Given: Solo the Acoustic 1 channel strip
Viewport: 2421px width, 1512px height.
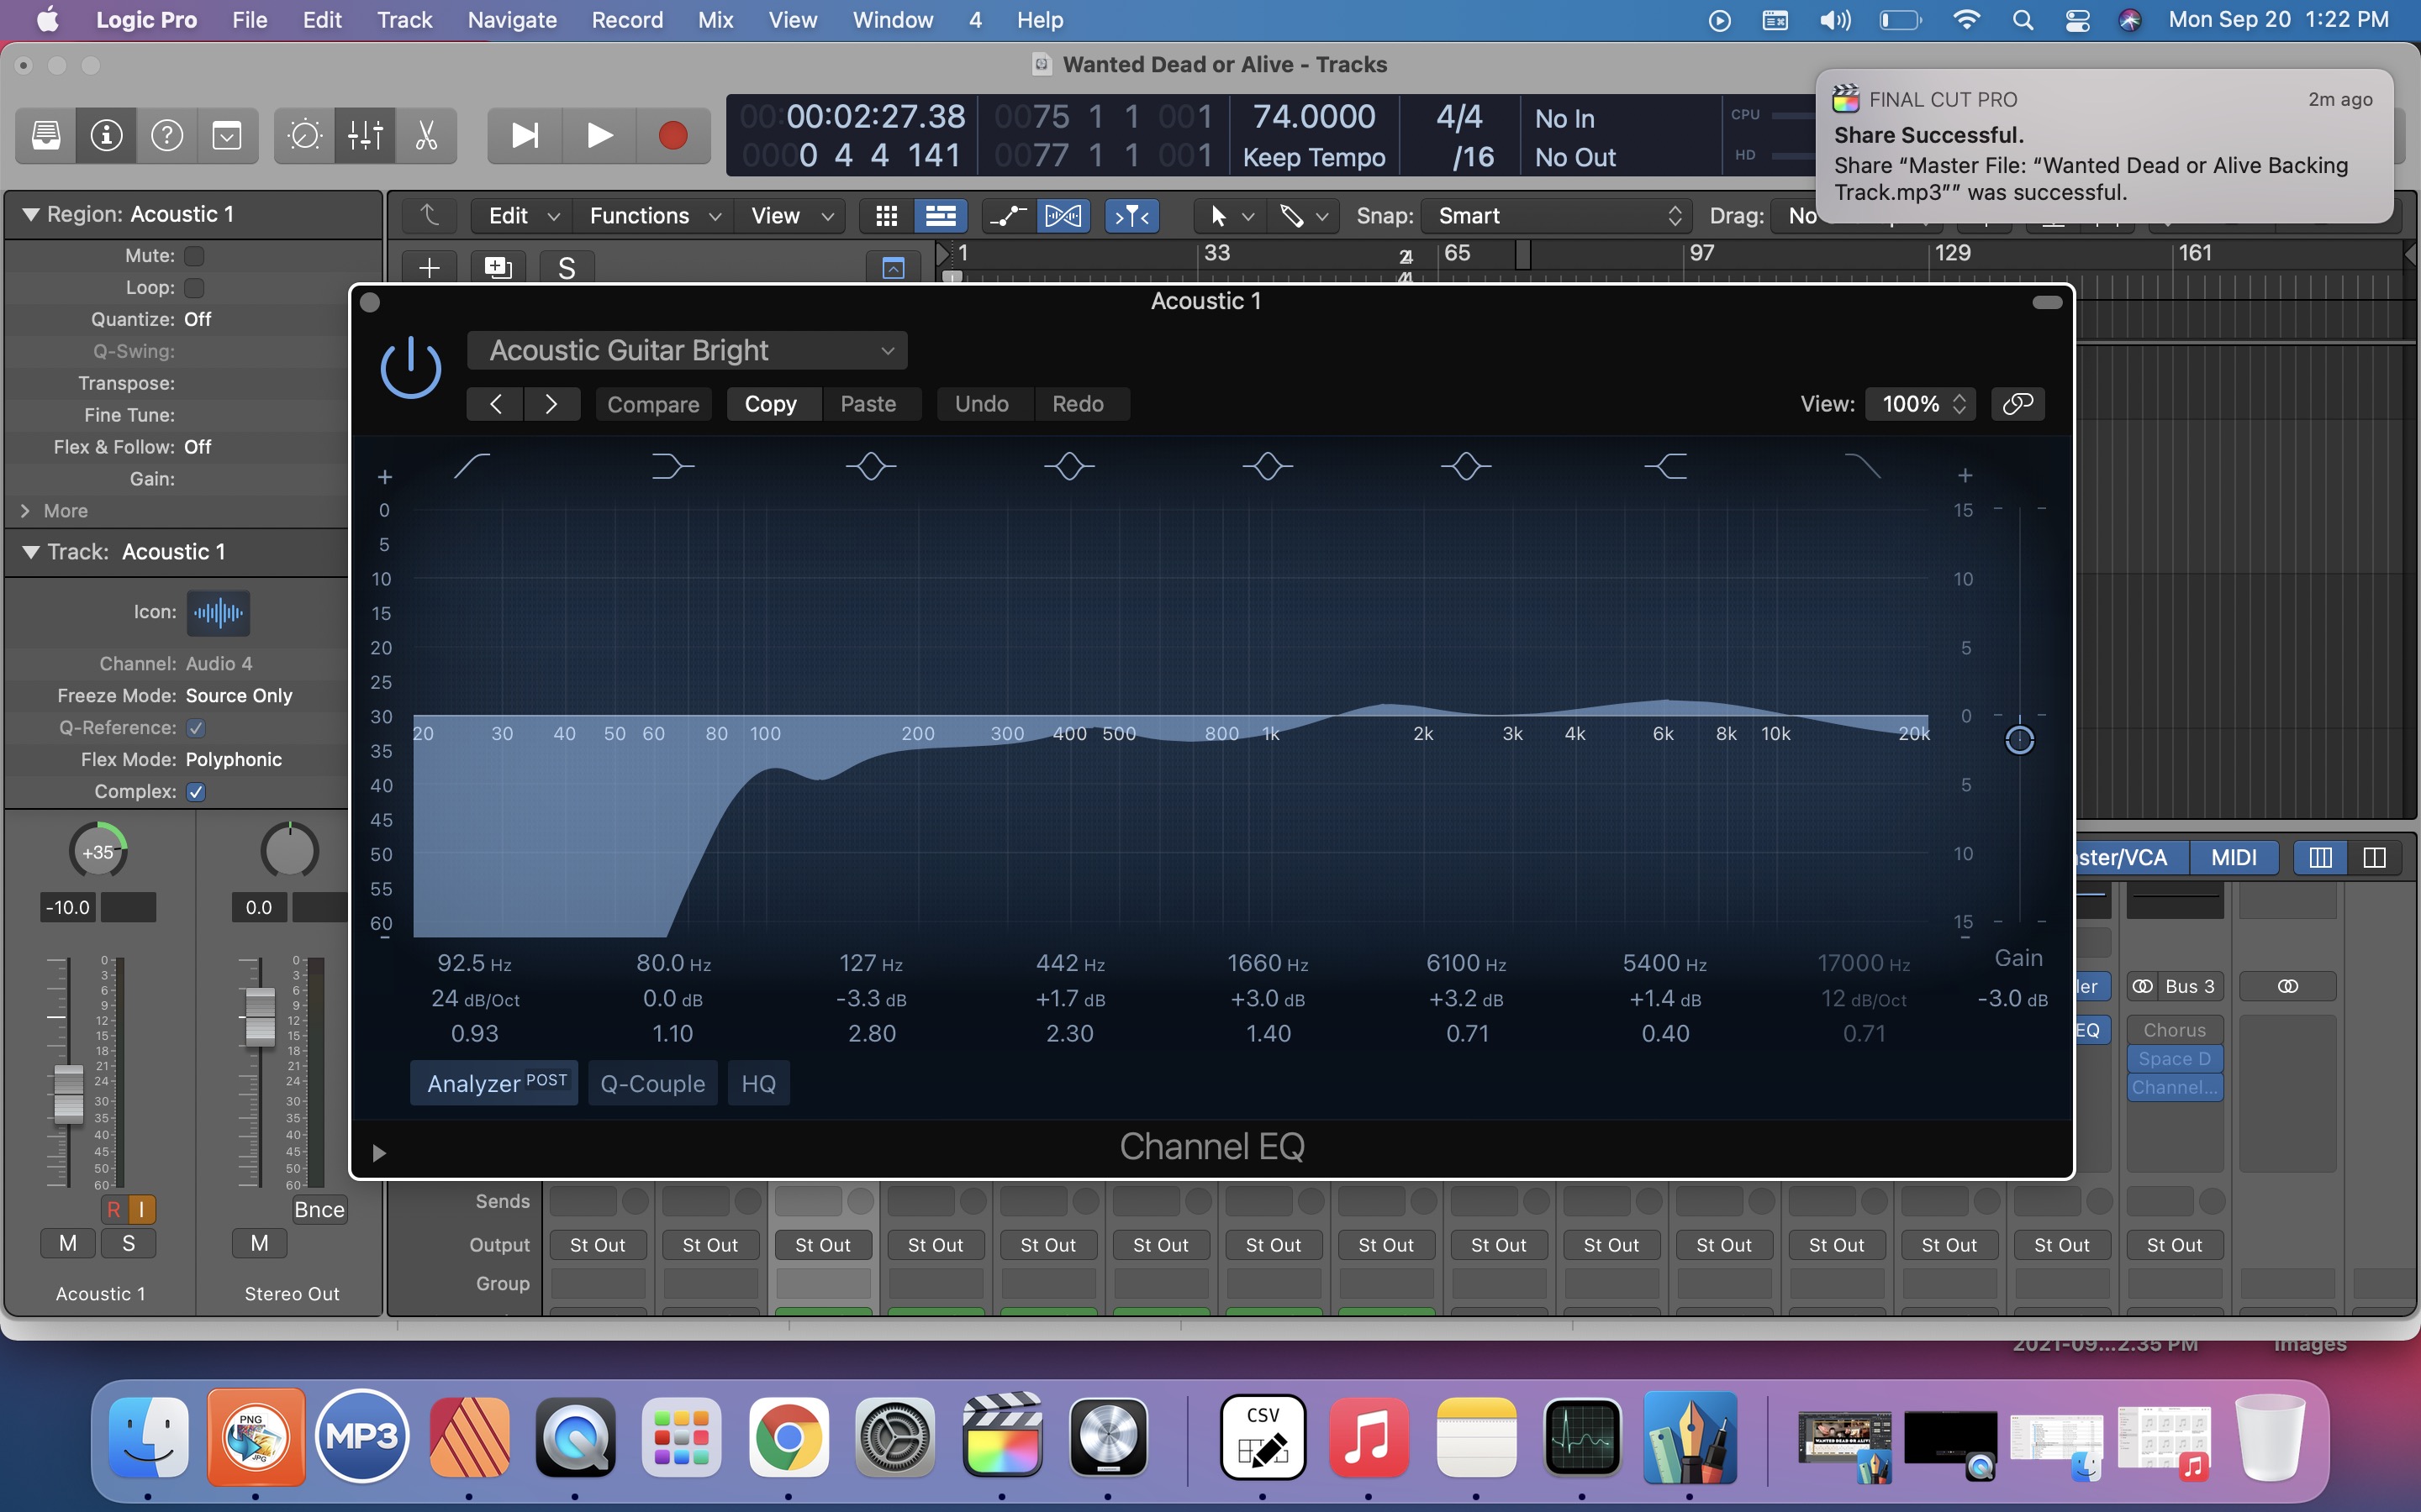Looking at the screenshot, I should [128, 1243].
